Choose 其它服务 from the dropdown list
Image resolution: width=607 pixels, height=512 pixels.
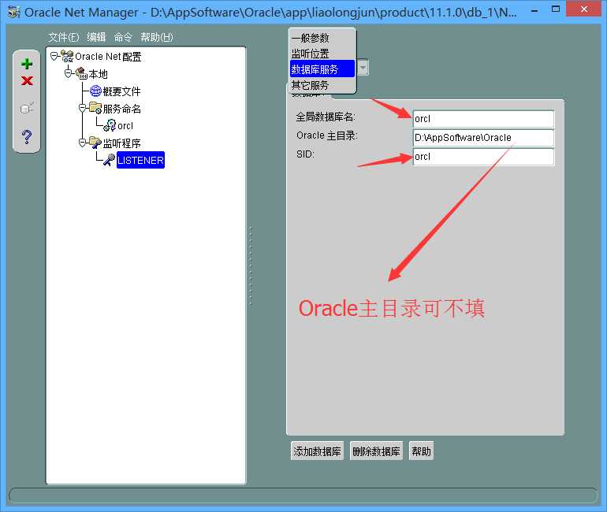coord(322,85)
